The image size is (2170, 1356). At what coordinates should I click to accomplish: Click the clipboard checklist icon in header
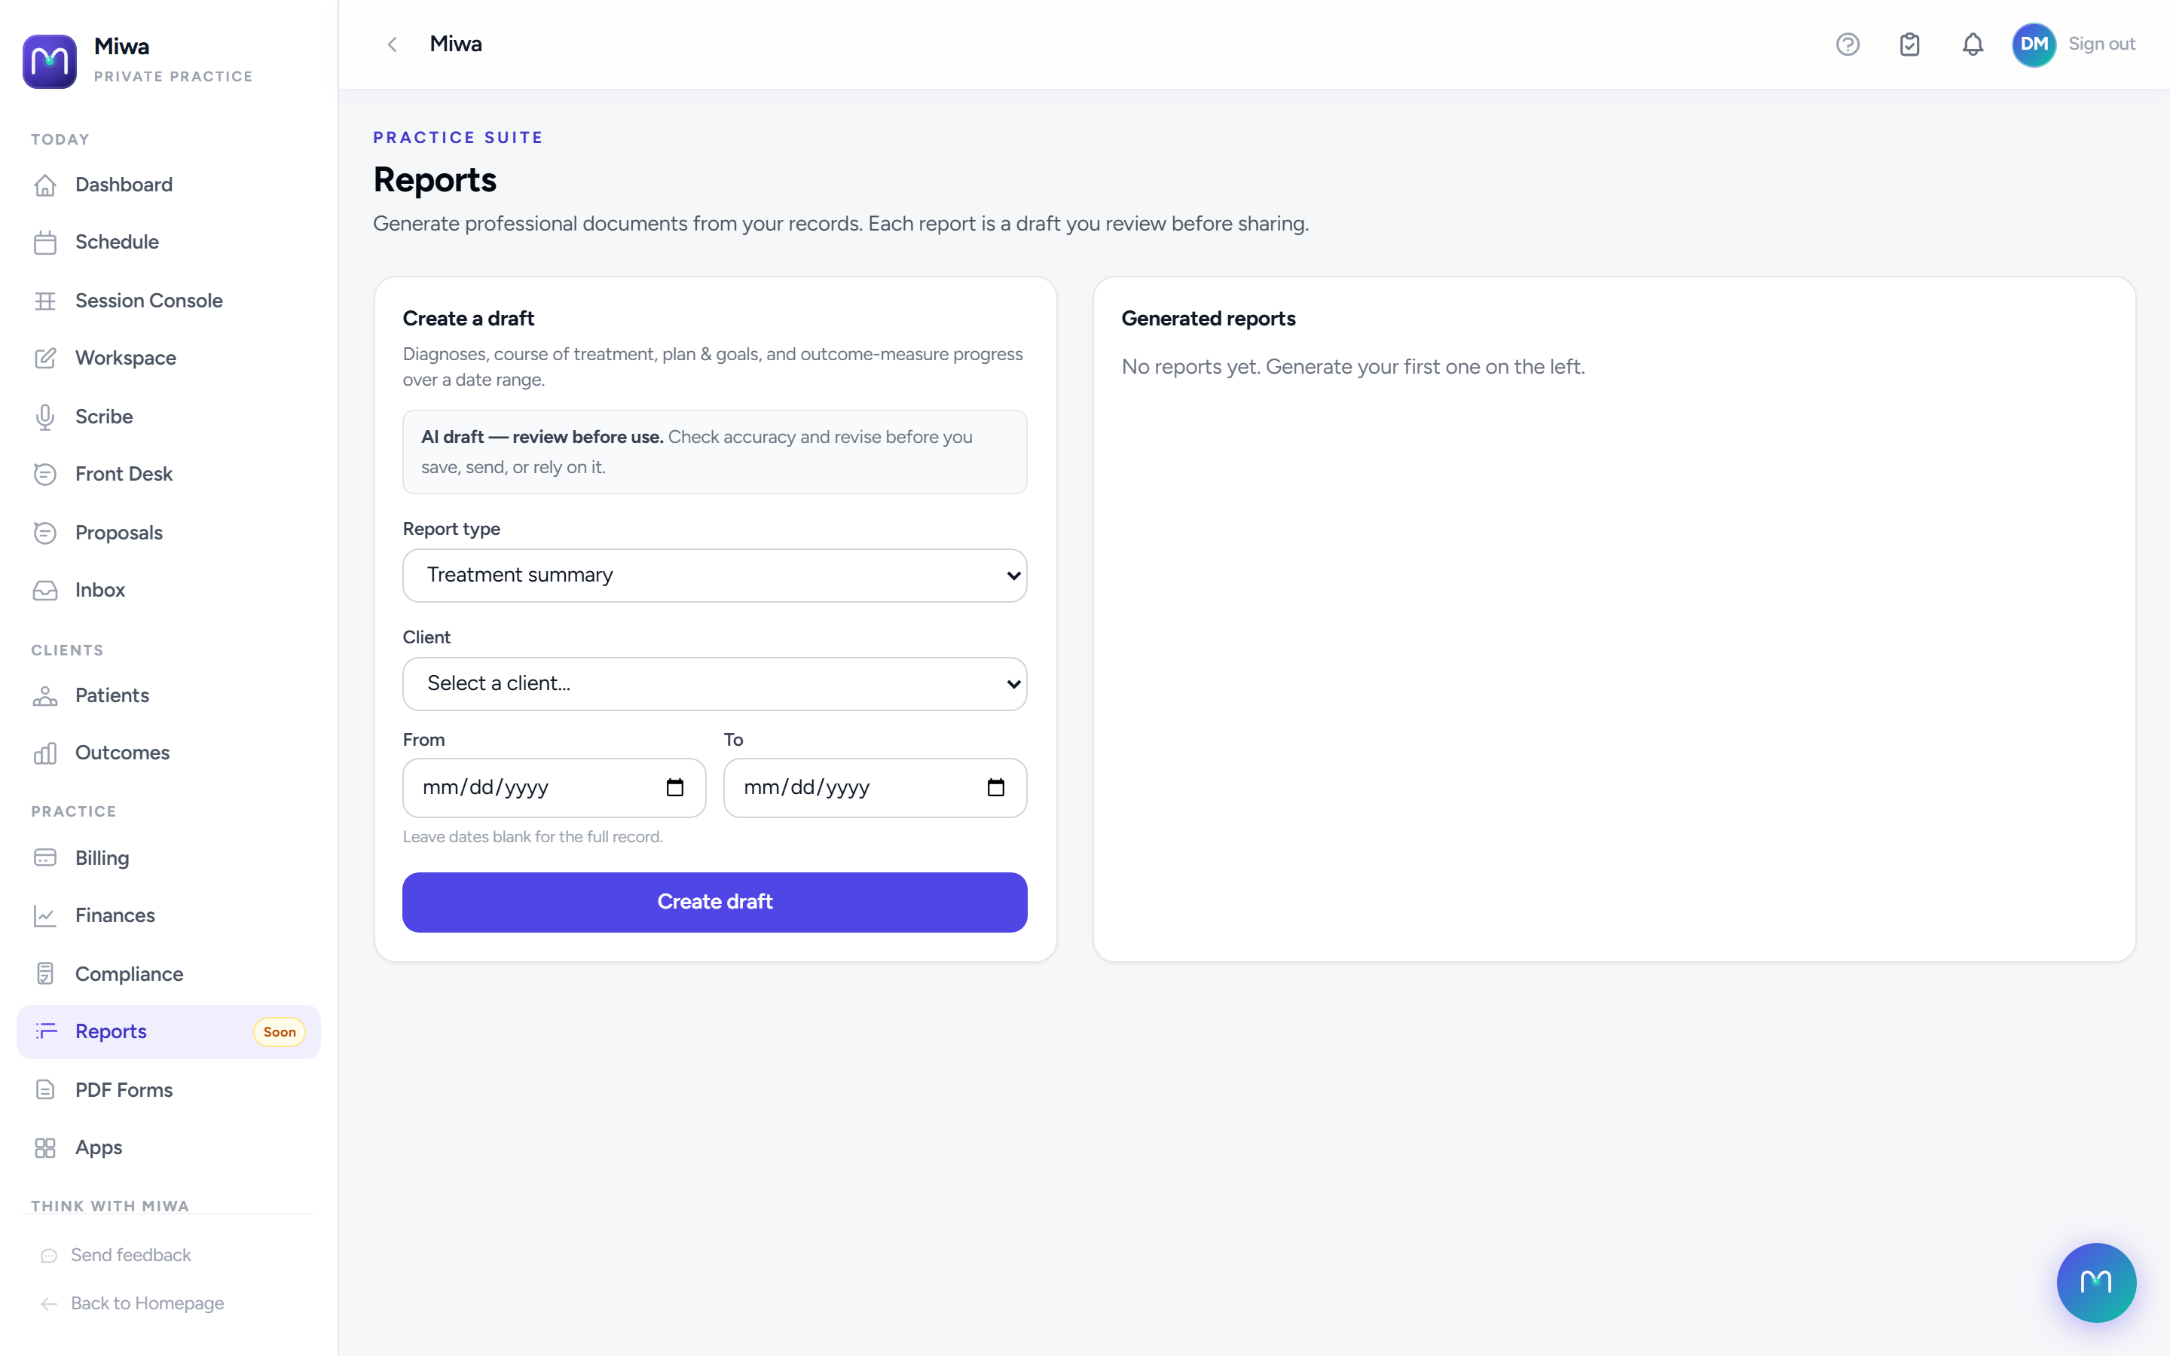coord(1909,44)
